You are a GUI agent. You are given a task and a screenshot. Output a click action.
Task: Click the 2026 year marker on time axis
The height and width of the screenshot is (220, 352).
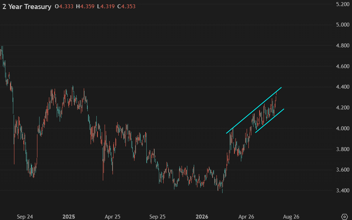coord(202,217)
